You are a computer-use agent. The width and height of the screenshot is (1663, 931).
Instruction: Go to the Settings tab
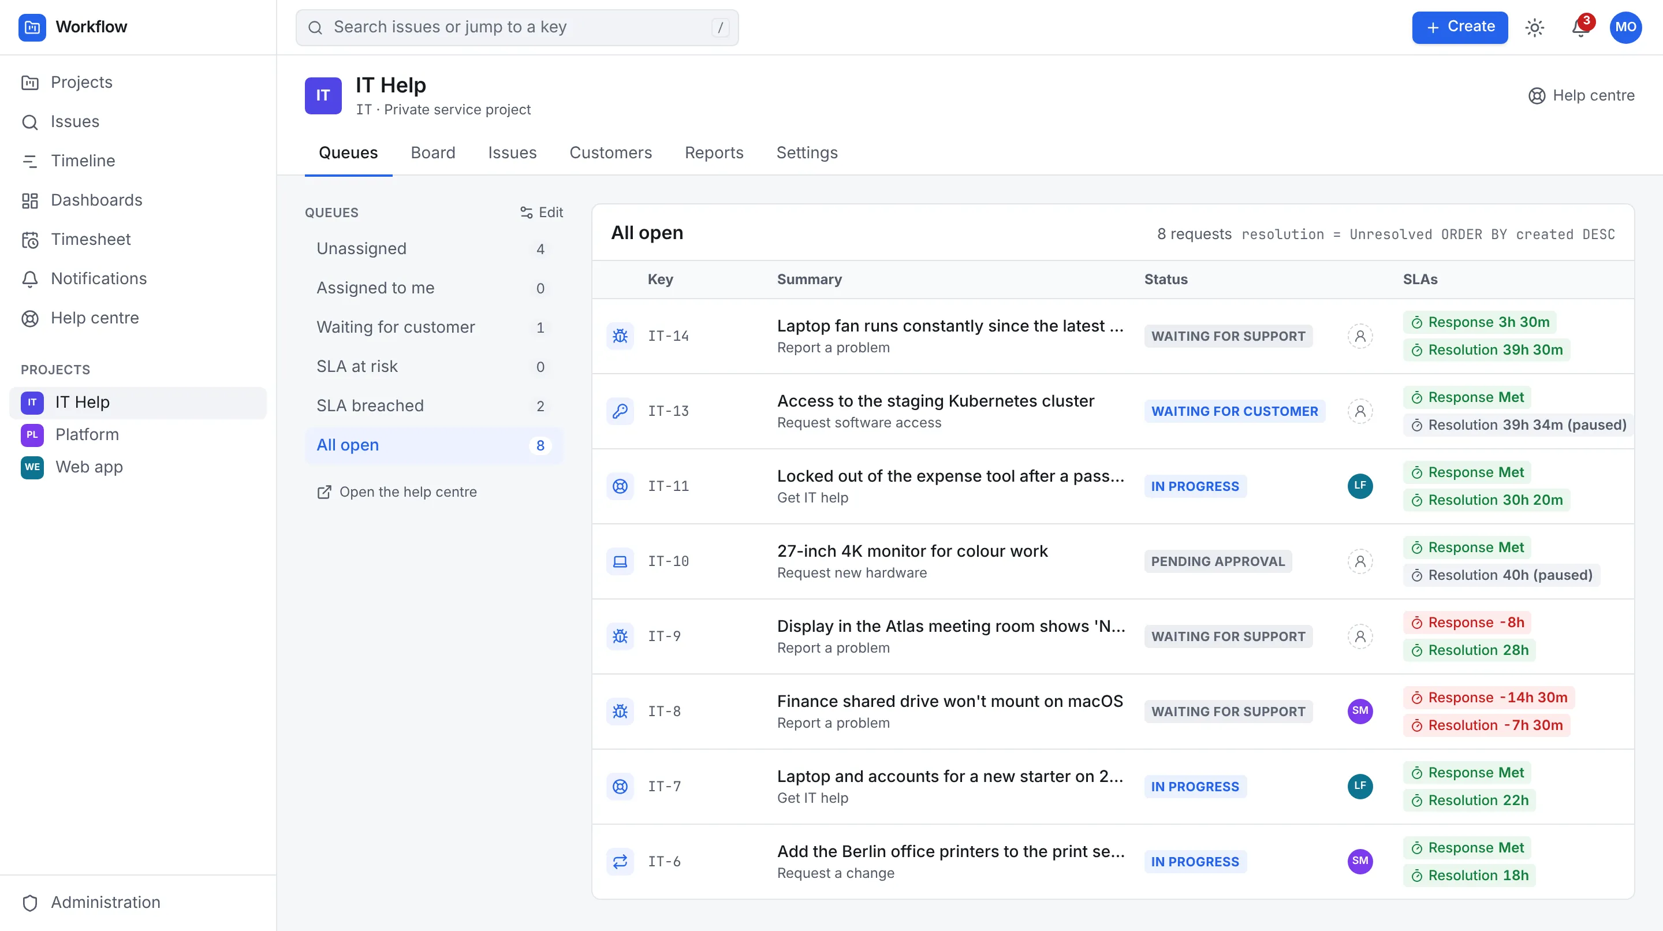806,152
